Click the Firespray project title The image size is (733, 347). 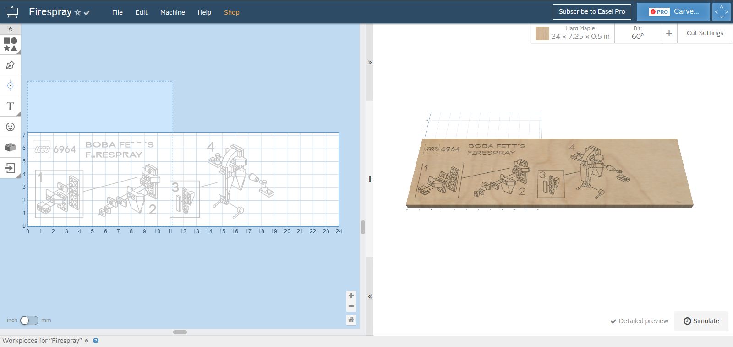click(x=50, y=12)
